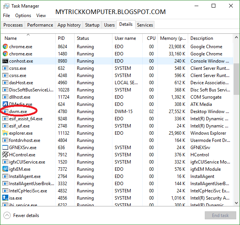Click description Windows Explorer
240x225 pixels.
click(x=208, y=133)
